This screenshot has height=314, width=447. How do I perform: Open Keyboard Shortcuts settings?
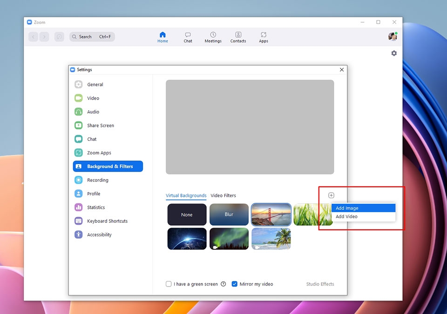click(108, 221)
